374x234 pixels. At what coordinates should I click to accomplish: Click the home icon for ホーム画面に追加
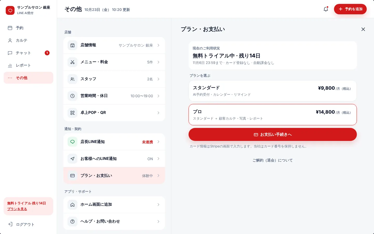72,205
